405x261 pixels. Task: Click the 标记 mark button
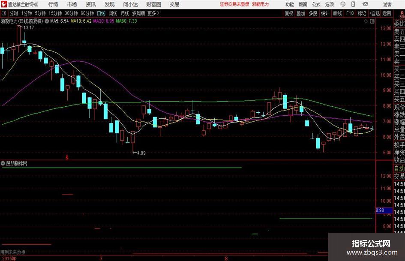pyautogui.click(x=362, y=13)
